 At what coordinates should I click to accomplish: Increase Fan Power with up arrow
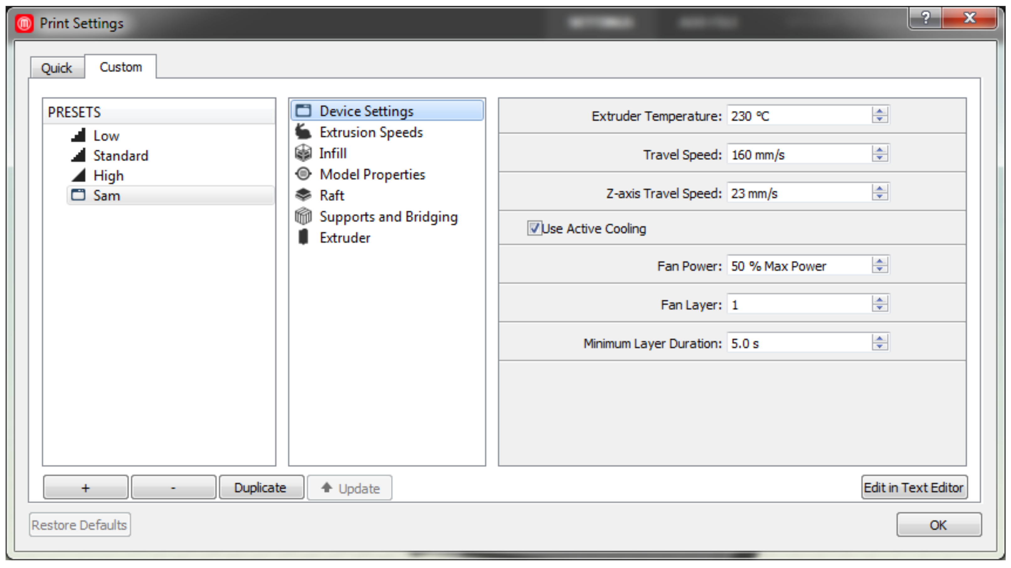coord(879,262)
